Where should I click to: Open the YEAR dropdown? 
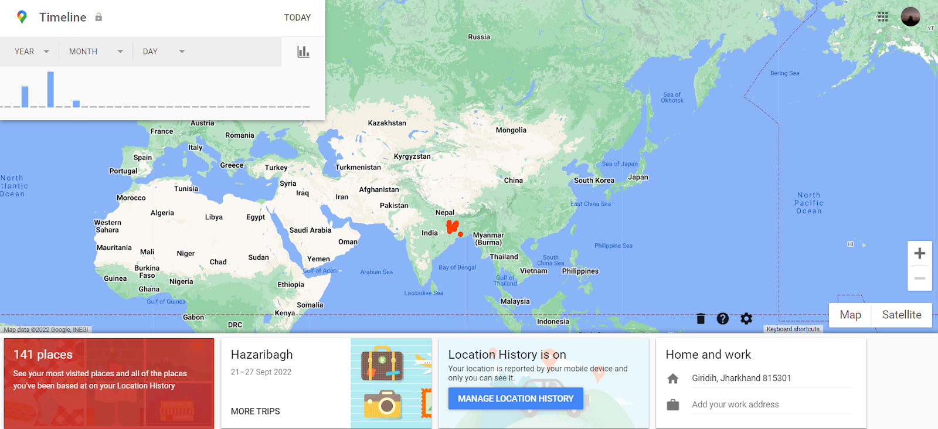pyautogui.click(x=32, y=52)
